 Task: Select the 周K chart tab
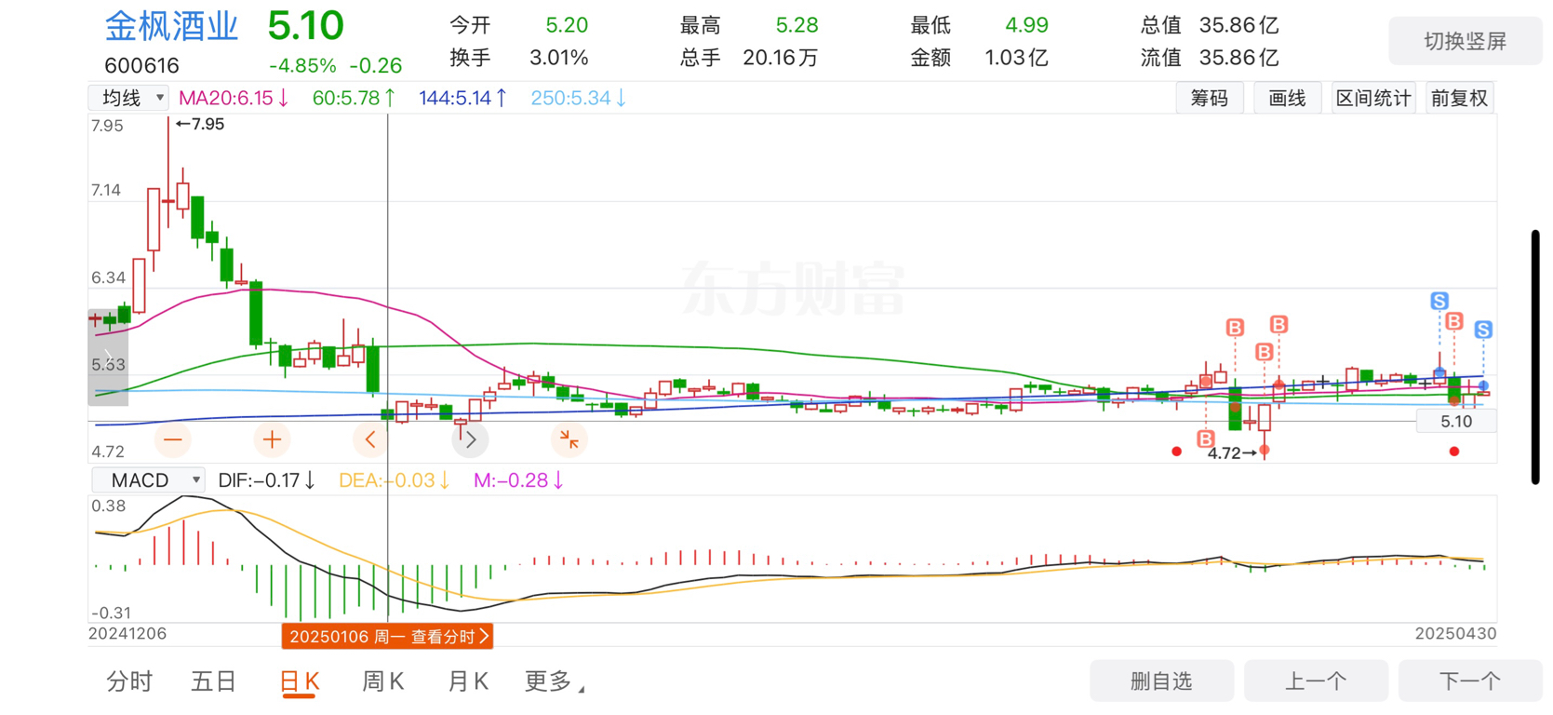point(382,681)
